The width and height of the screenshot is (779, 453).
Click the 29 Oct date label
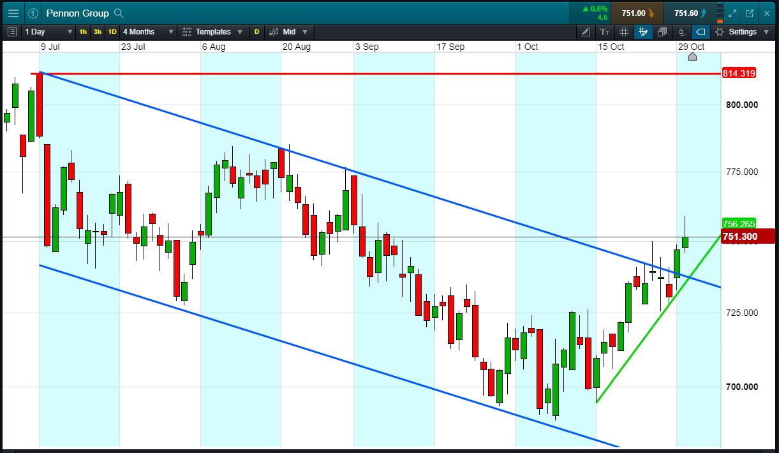691,47
